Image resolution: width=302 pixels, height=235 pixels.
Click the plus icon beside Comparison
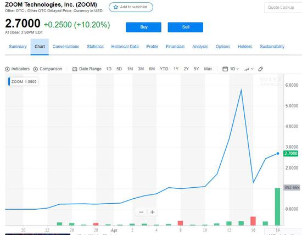click(36, 69)
